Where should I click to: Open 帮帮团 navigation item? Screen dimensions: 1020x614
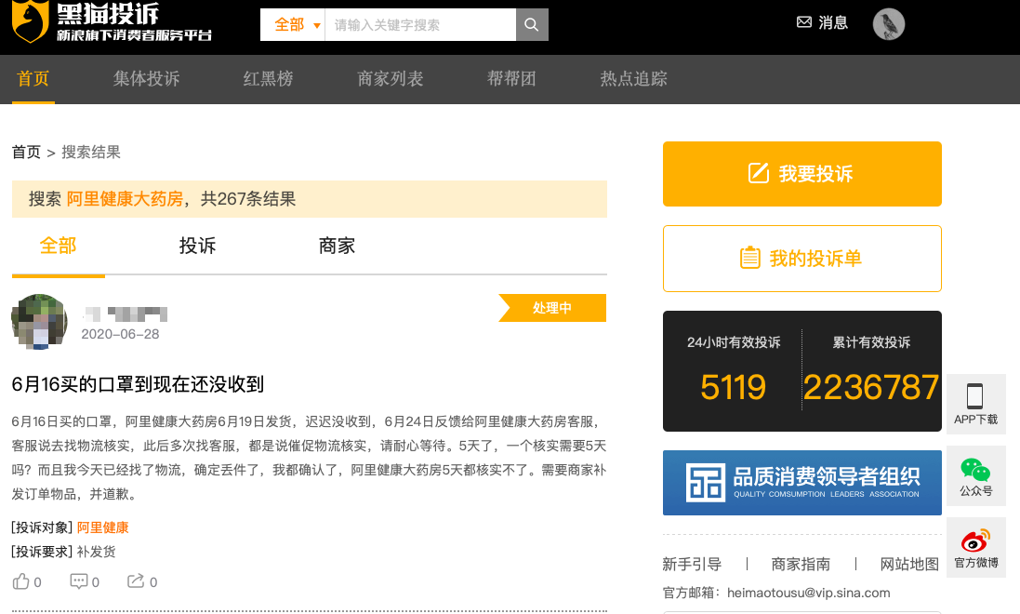coord(511,79)
